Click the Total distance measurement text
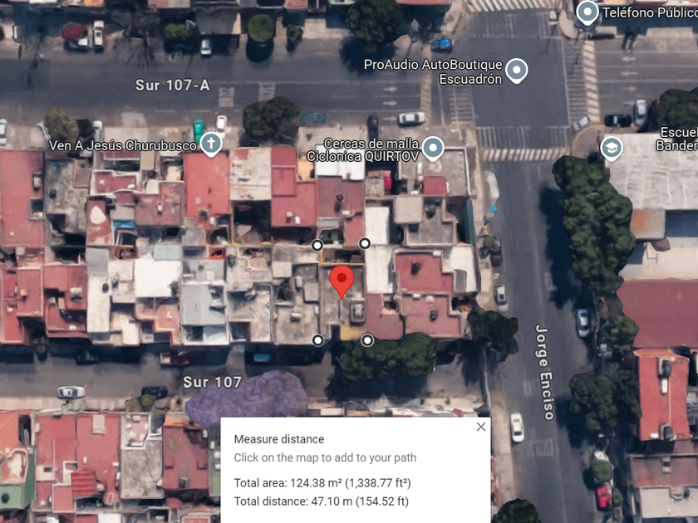 click(x=322, y=501)
